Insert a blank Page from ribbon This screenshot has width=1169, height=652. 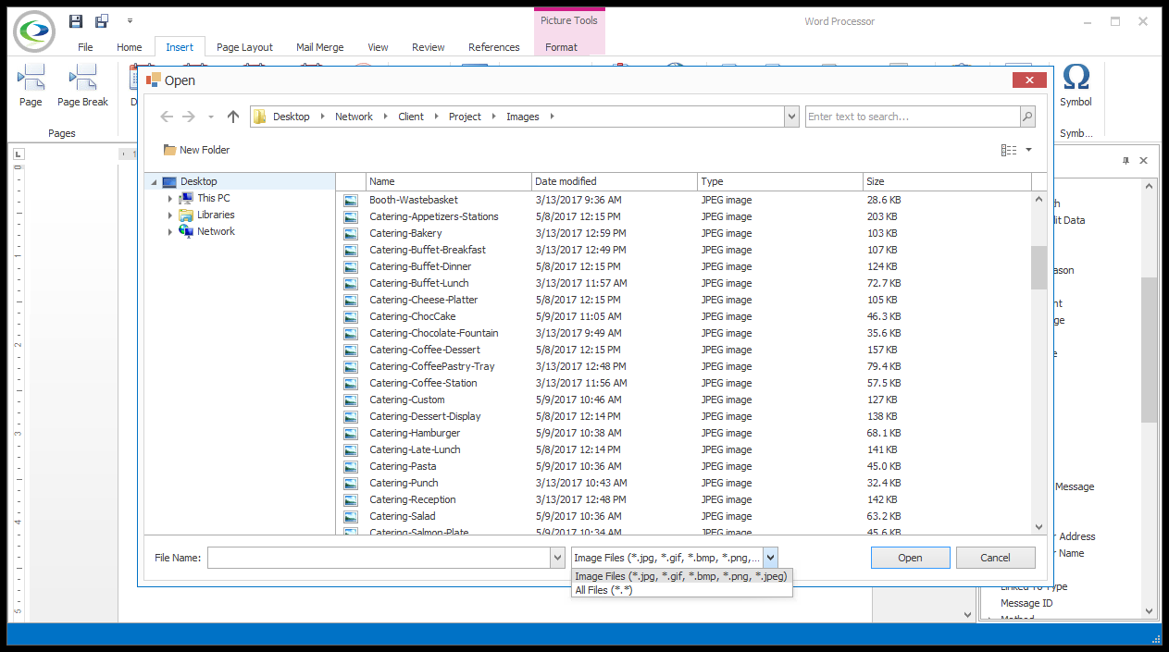coord(31,85)
